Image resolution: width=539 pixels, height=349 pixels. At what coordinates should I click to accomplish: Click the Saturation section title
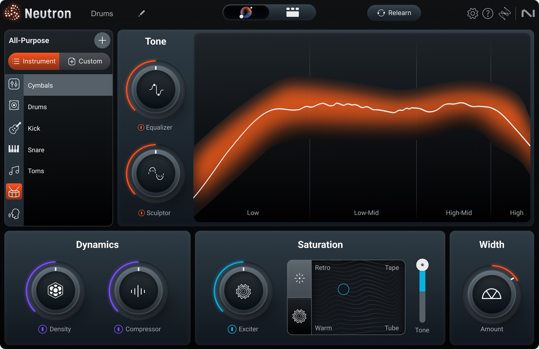click(320, 245)
